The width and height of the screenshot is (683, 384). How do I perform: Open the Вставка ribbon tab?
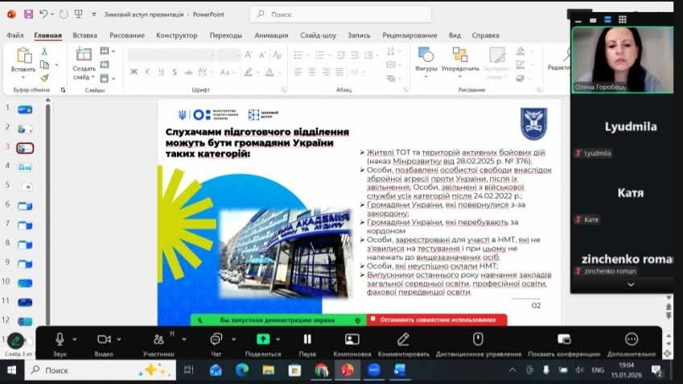pos(84,35)
